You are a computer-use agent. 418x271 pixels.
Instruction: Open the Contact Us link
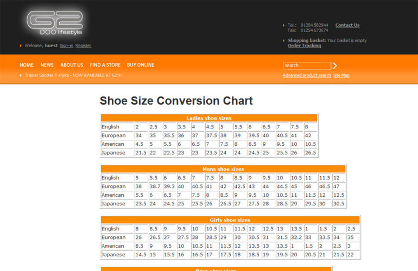point(347,25)
